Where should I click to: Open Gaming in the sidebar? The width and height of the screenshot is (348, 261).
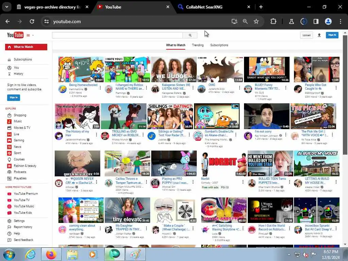[x=19, y=140]
